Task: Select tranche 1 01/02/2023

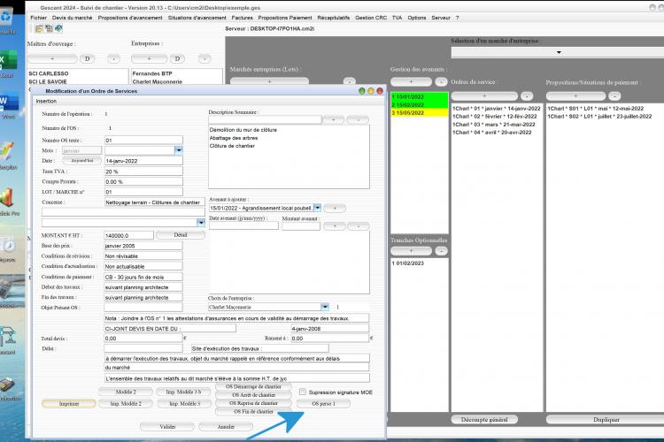Action: pyautogui.click(x=408, y=263)
